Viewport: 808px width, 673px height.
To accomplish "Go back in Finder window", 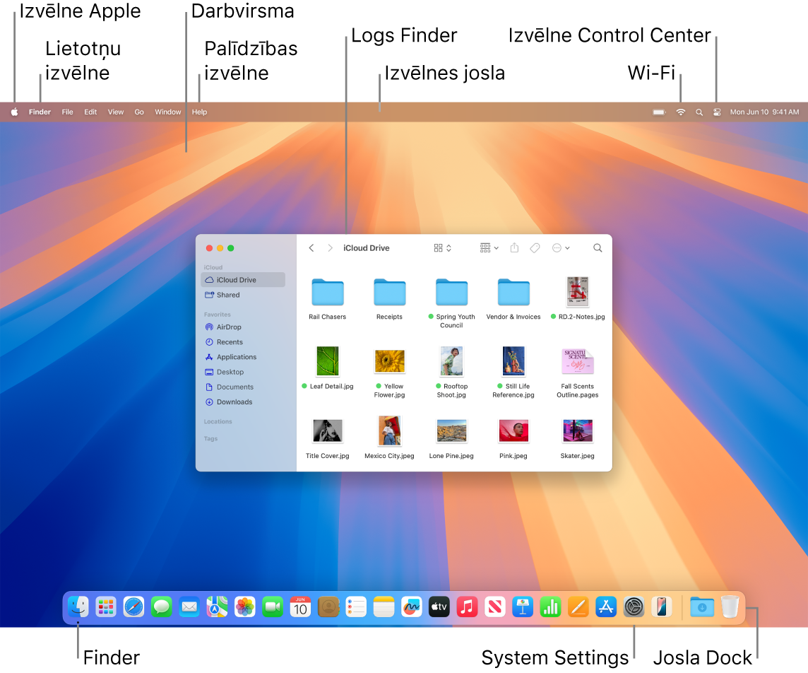I will (311, 248).
